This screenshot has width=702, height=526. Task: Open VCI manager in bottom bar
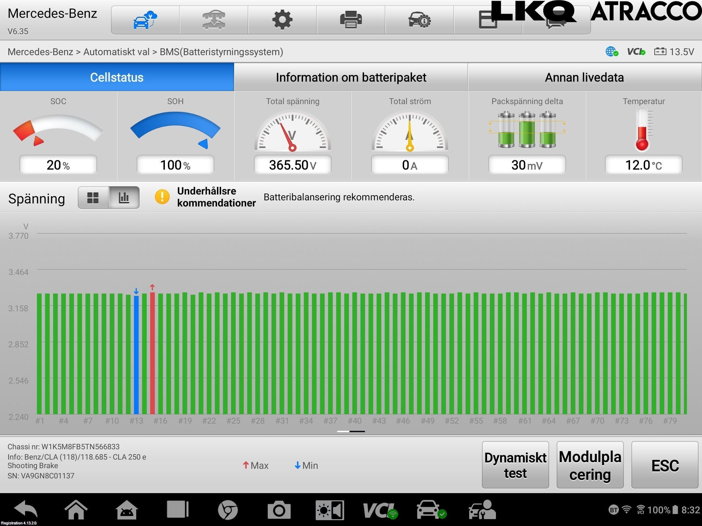(380, 510)
